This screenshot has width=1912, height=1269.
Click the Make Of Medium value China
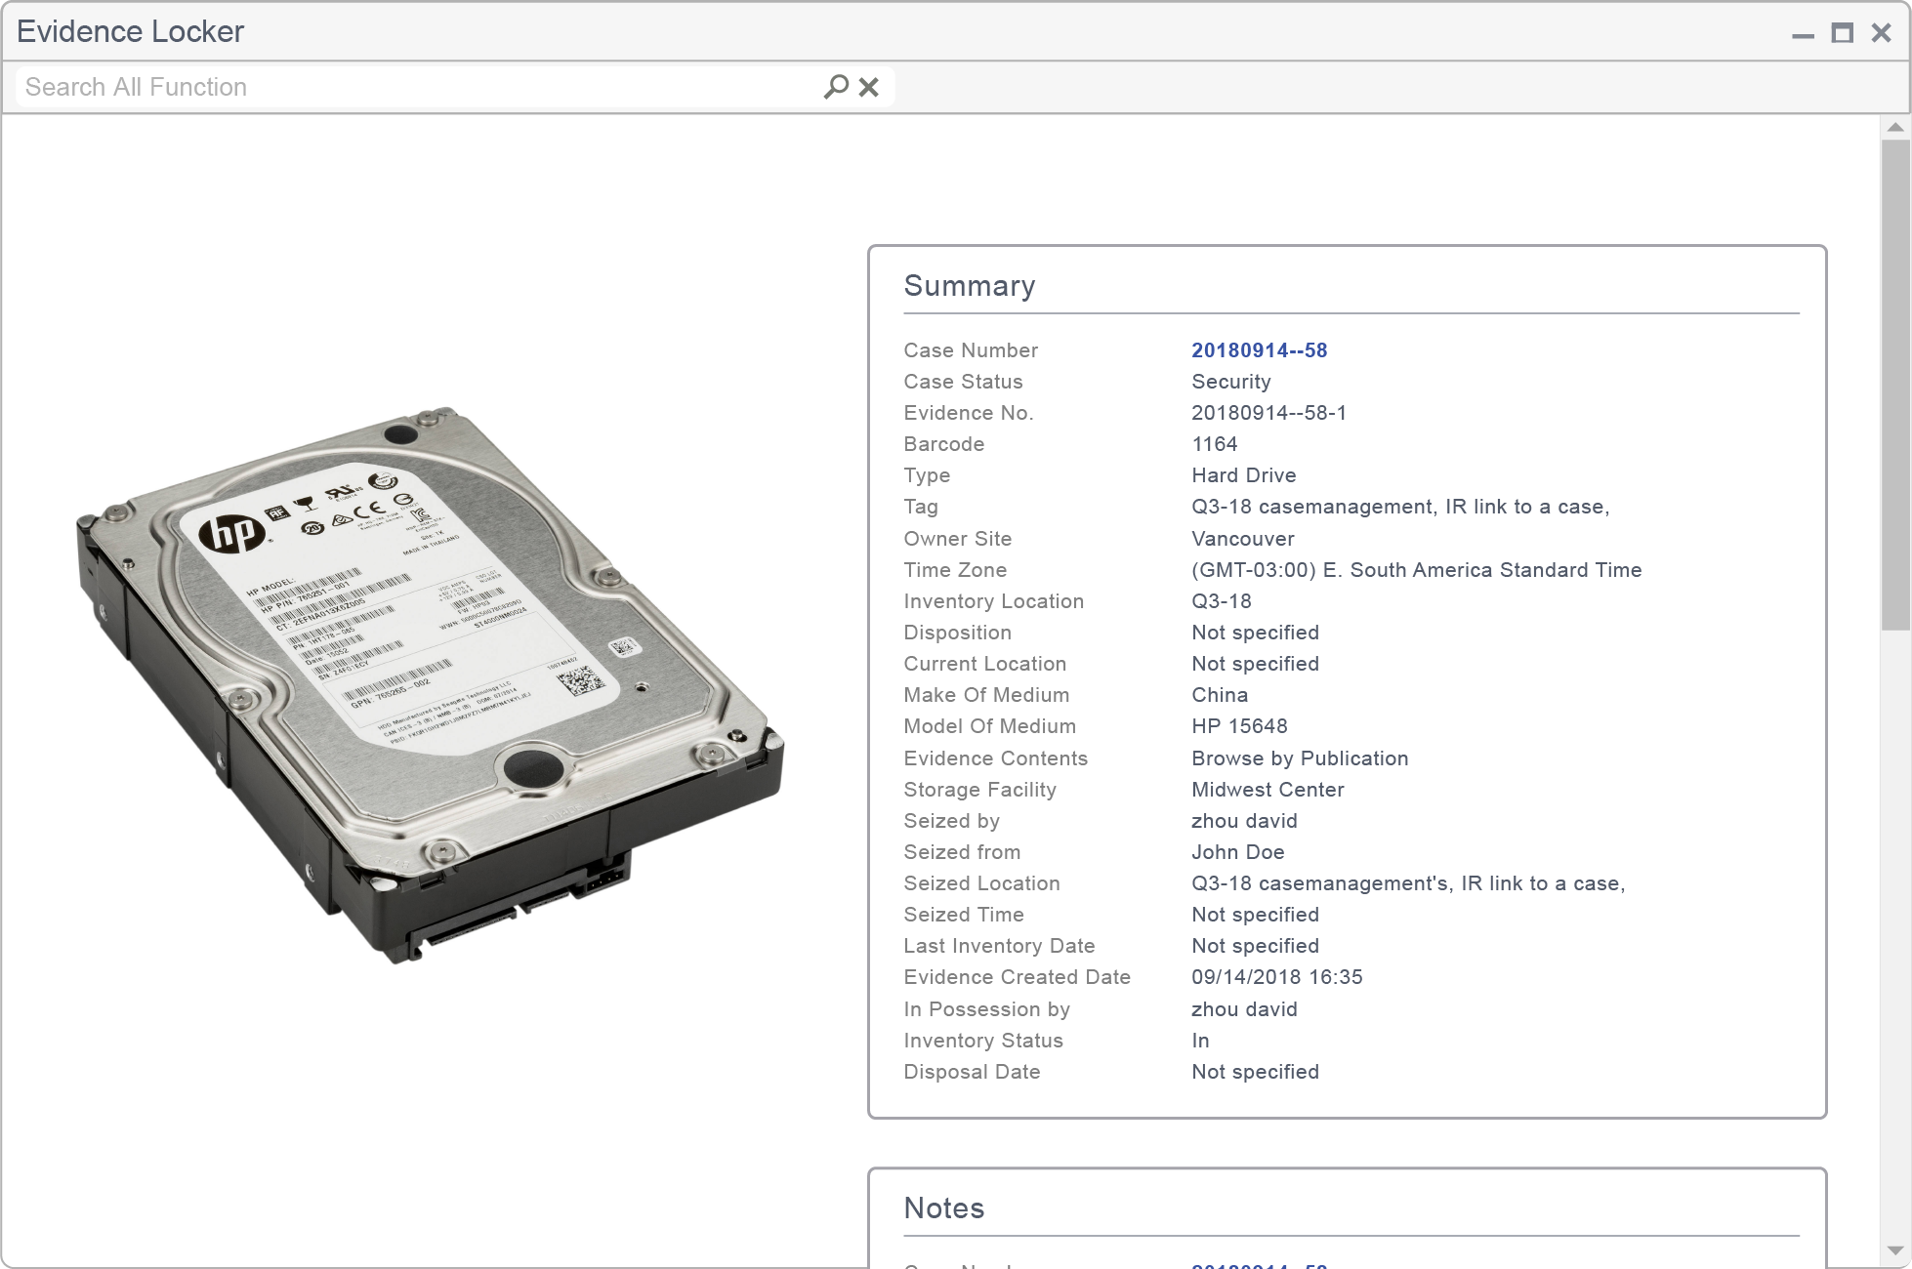click(x=1219, y=695)
